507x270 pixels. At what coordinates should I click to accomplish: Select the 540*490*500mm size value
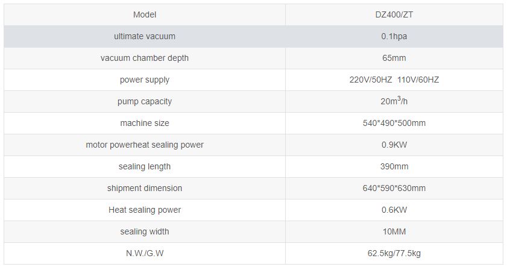click(x=394, y=123)
